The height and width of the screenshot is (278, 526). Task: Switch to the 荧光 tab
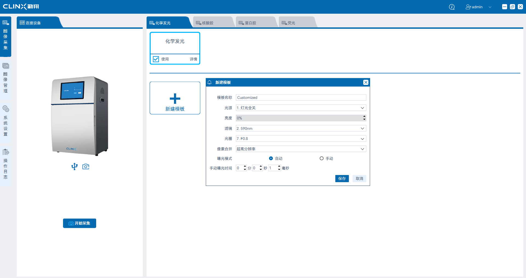(x=291, y=23)
